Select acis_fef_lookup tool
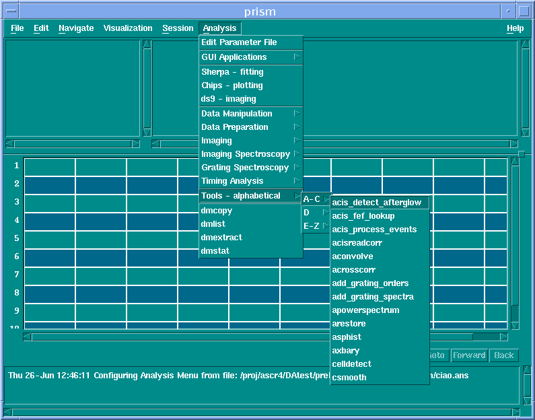The width and height of the screenshot is (535, 420). (x=380, y=216)
